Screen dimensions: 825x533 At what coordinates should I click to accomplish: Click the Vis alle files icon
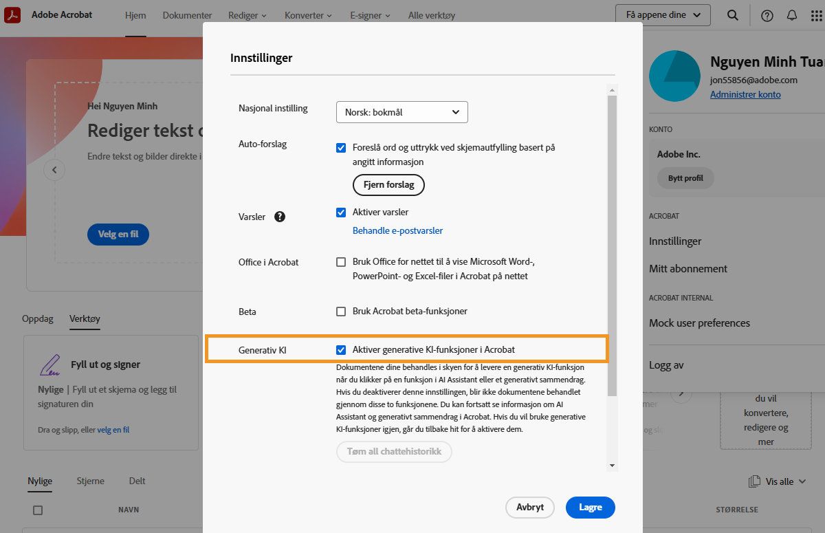click(754, 481)
